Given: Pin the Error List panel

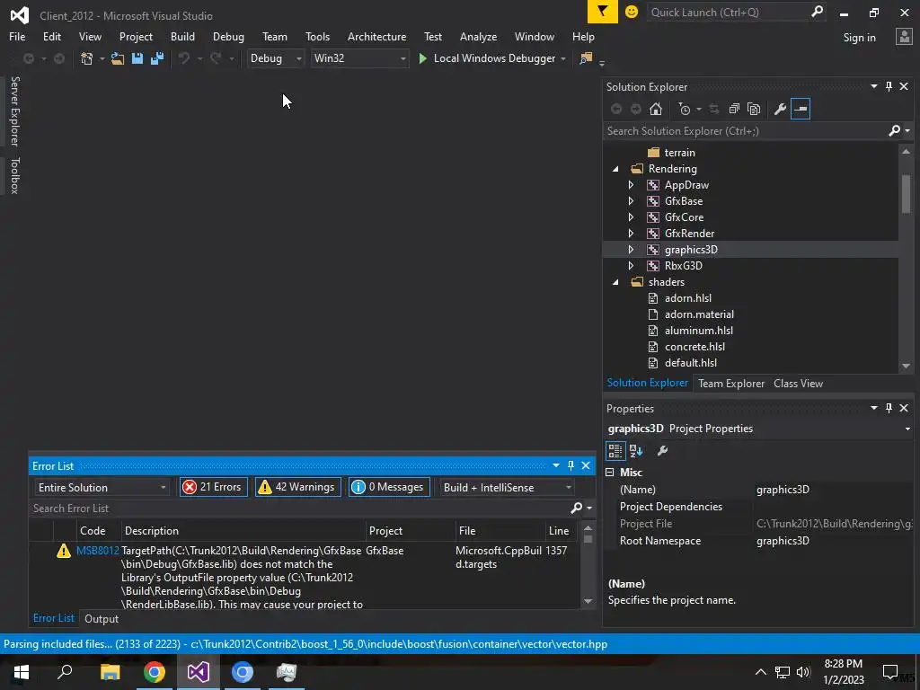Looking at the screenshot, I should click(x=571, y=466).
